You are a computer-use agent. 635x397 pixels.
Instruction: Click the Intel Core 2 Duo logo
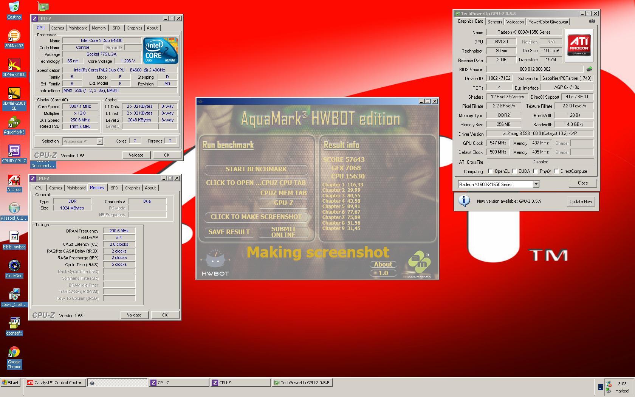click(161, 50)
